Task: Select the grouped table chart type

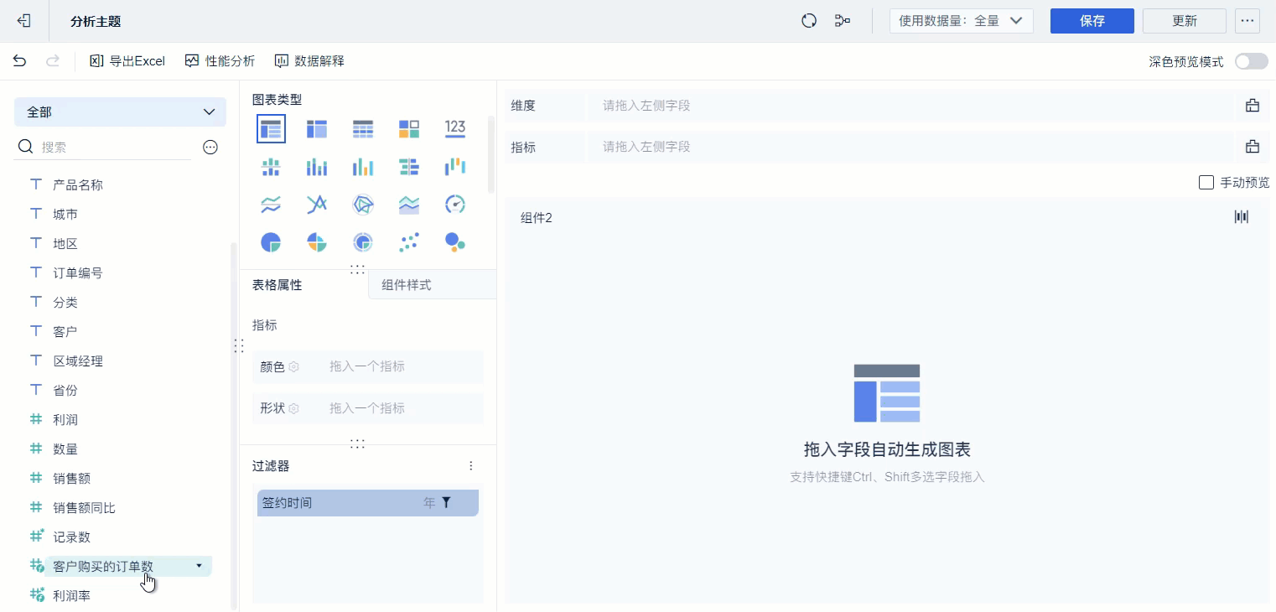Action: point(271,128)
